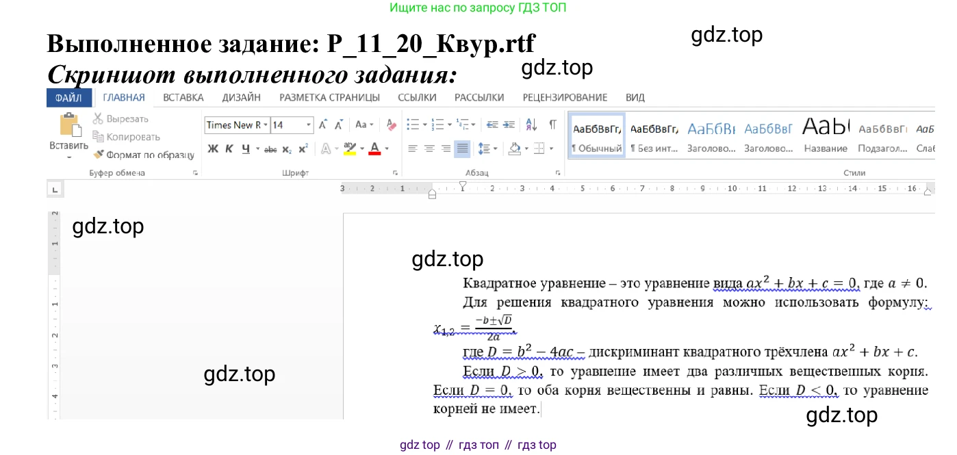957x455 pixels.
Task: Apply the Подзаголовок style
Action: click(882, 135)
